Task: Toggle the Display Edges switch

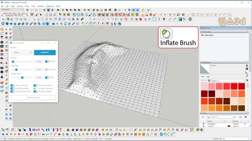Action: coord(35,91)
